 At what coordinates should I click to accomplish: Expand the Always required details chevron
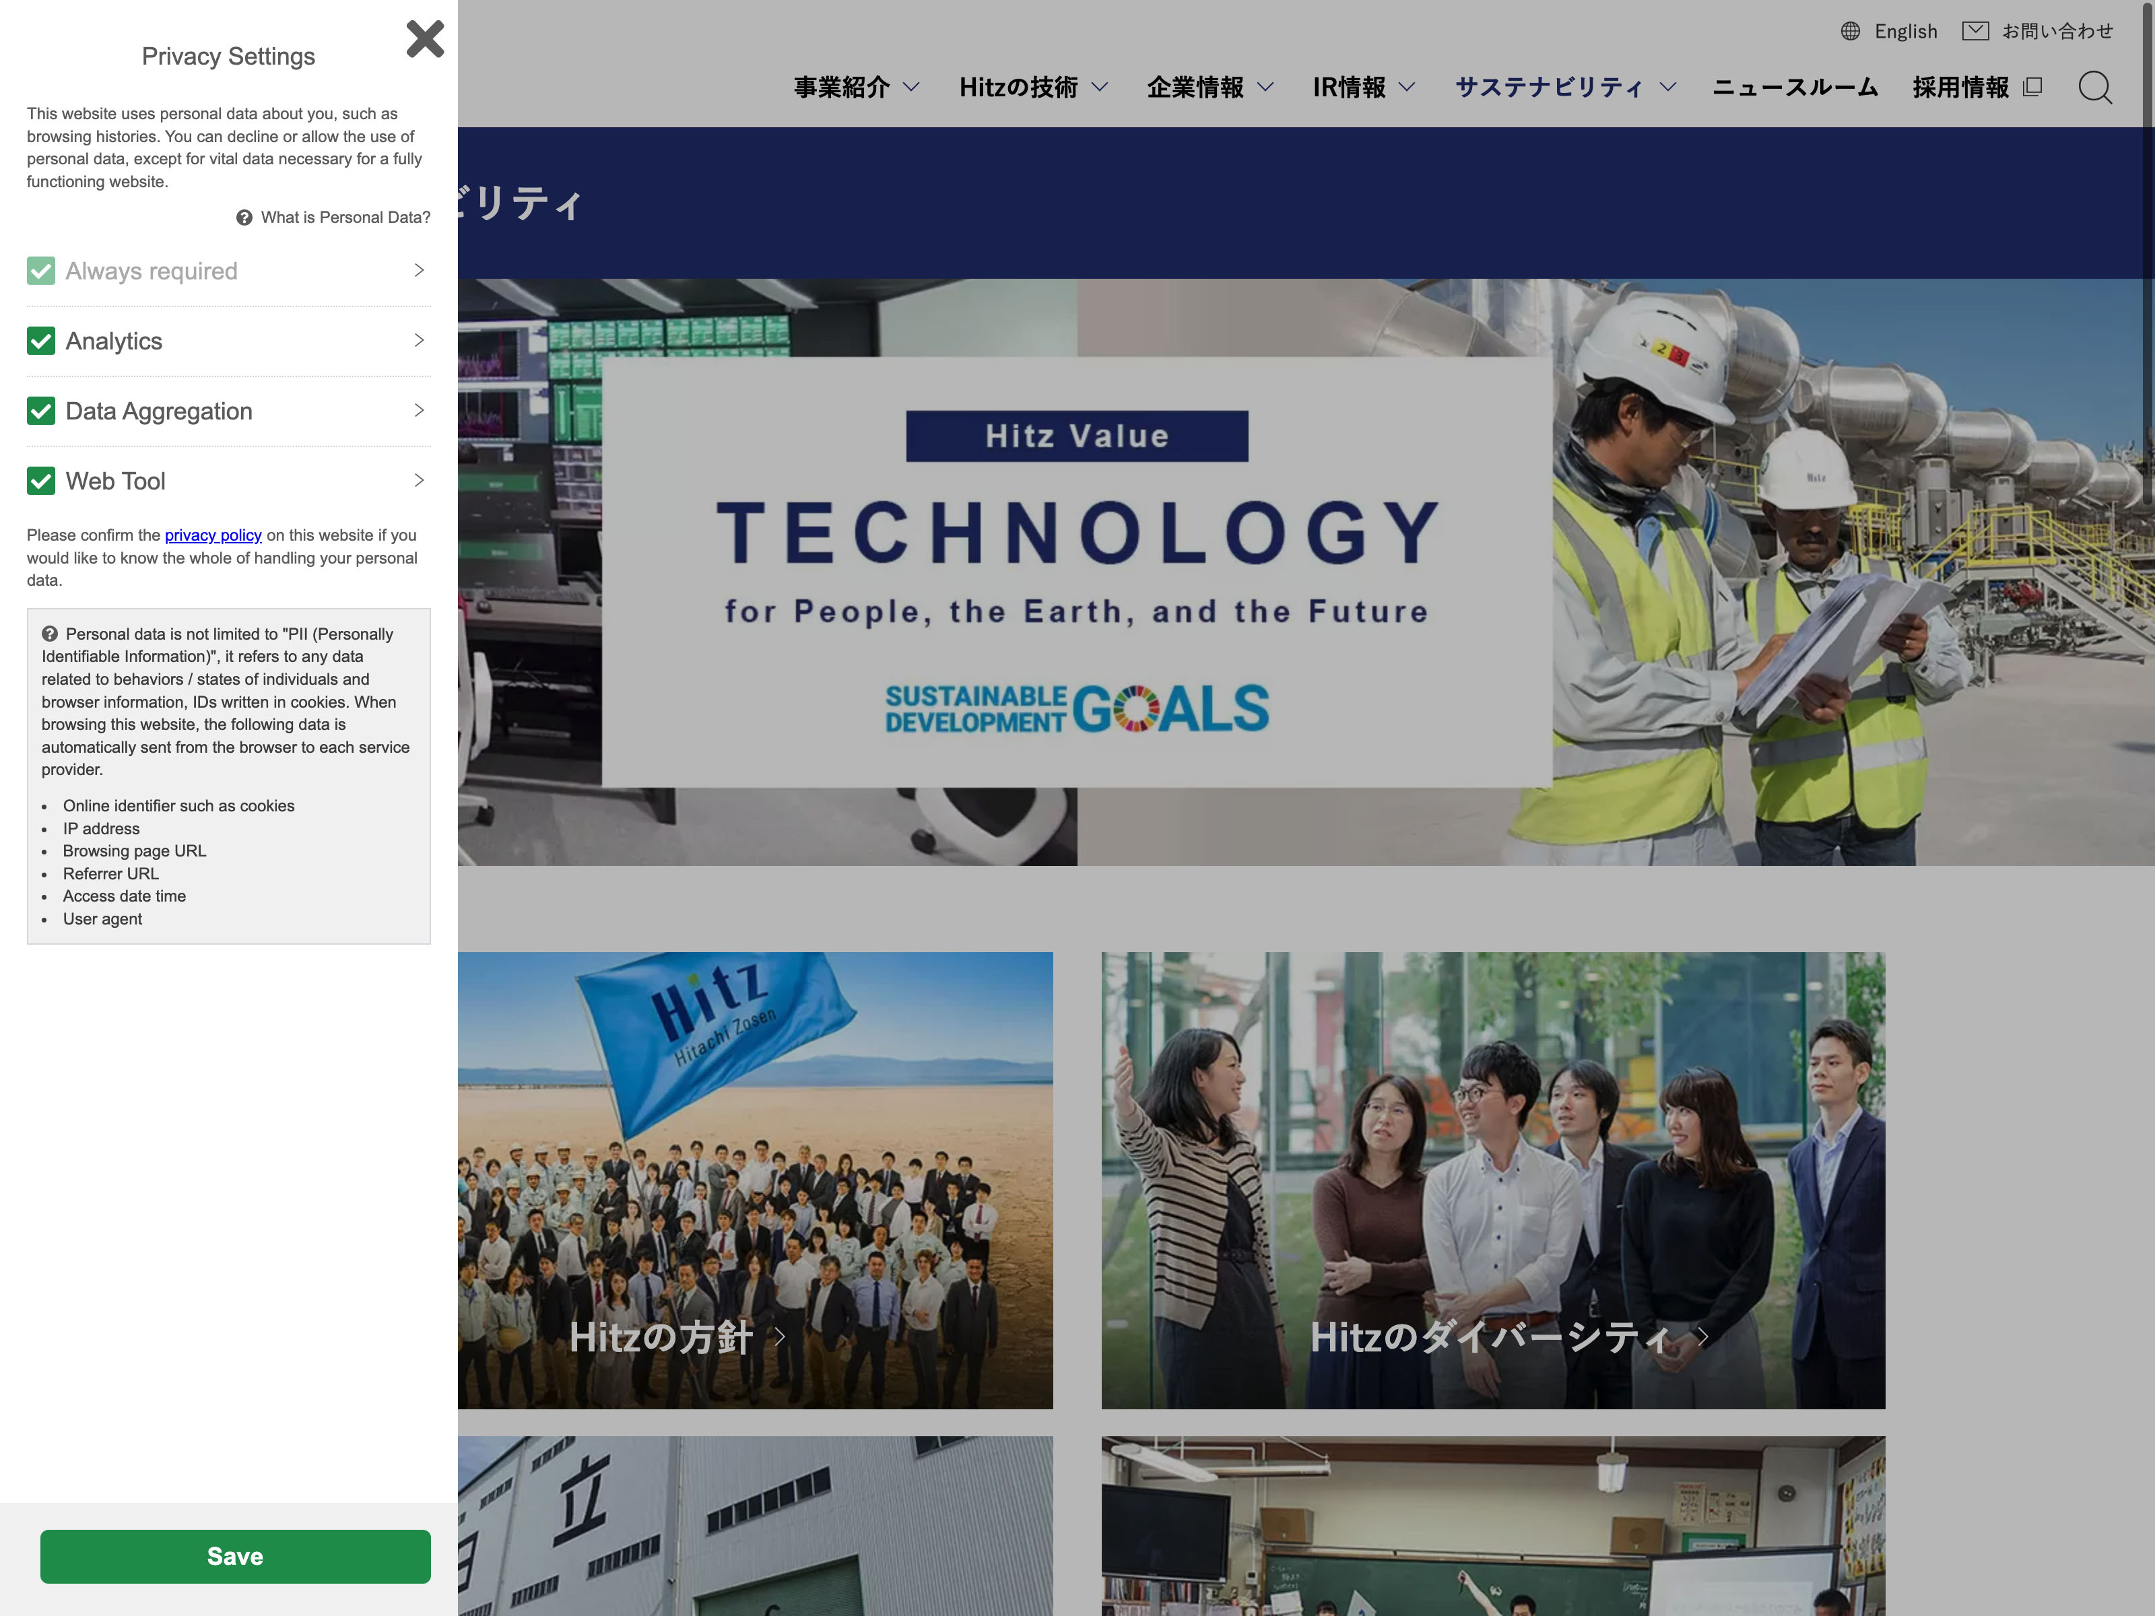419,271
